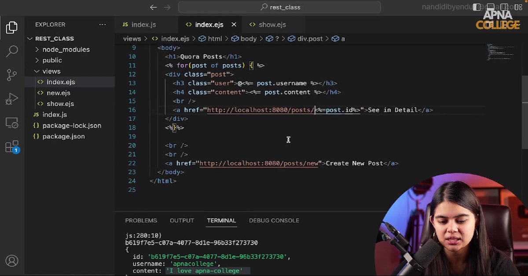Click the 'Quora Posts' heading text
This screenshot has height=276, width=528.
[x=201, y=57]
